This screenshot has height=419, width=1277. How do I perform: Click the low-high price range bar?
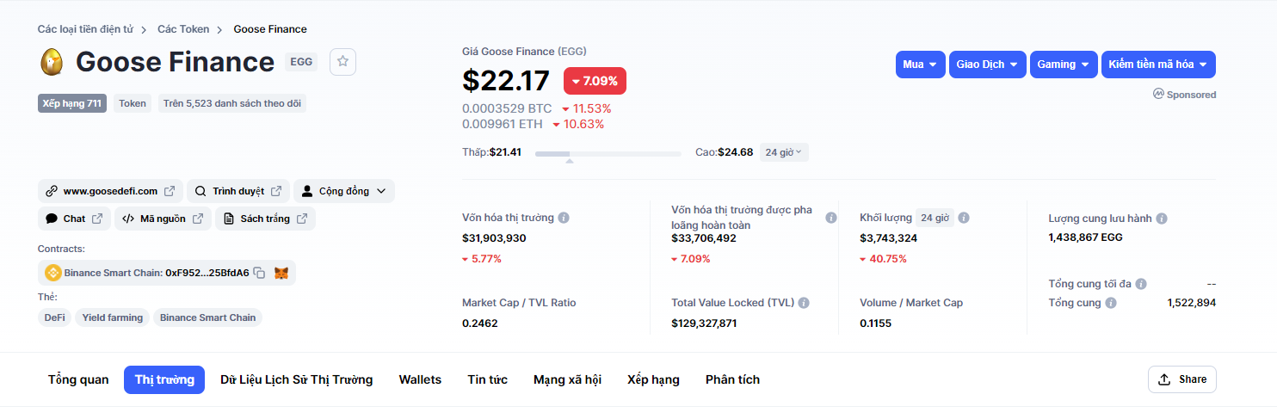[x=608, y=153]
